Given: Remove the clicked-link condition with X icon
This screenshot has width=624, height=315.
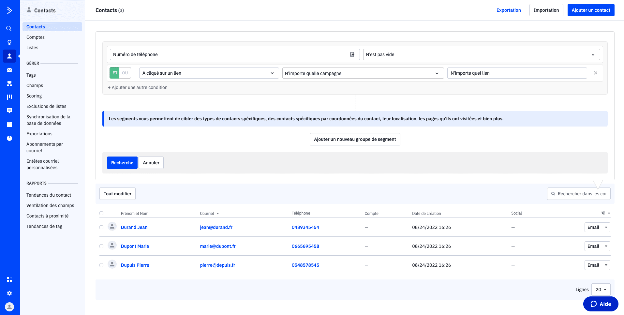Looking at the screenshot, I should 595,73.
